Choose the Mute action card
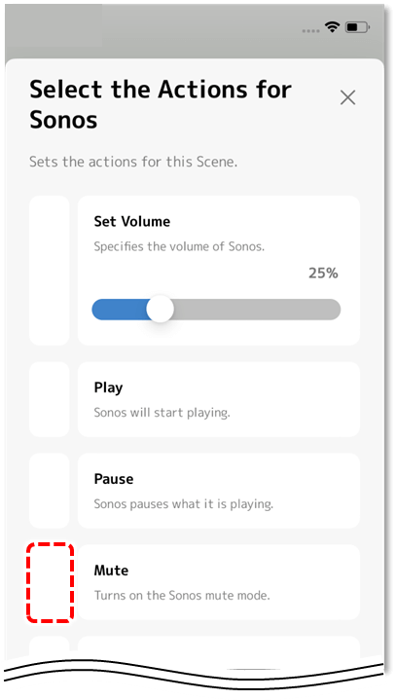This screenshot has height=700, width=397. coord(219,582)
